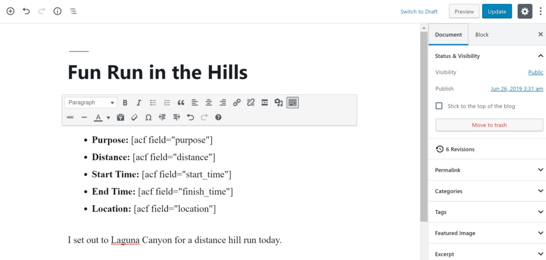Toggle bold formatting in classic toolbar
Image resolution: width=546 pixels, height=260 pixels.
click(125, 103)
